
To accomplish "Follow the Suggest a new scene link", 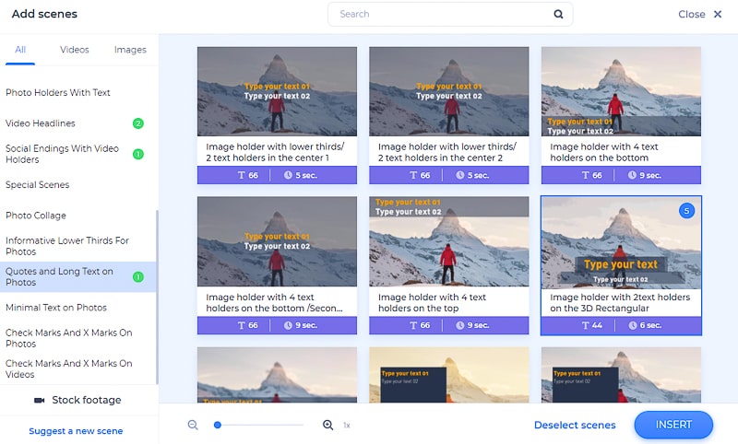I will click(x=76, y=431).
